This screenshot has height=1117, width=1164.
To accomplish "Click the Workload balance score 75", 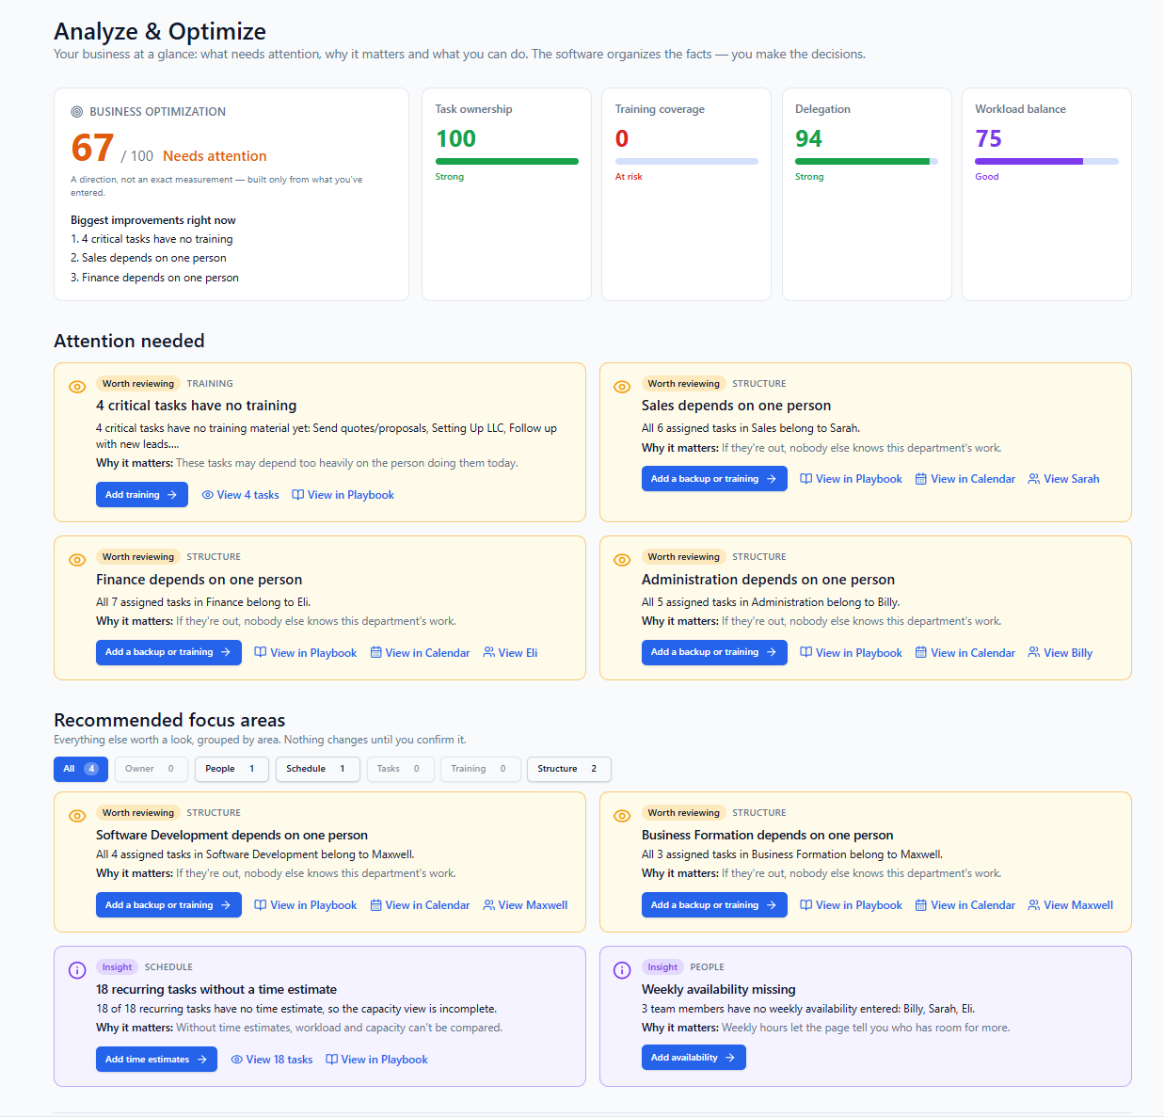I will (989, 139).
